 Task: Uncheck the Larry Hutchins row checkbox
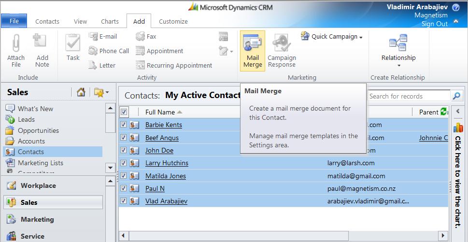tap(123, 163)
